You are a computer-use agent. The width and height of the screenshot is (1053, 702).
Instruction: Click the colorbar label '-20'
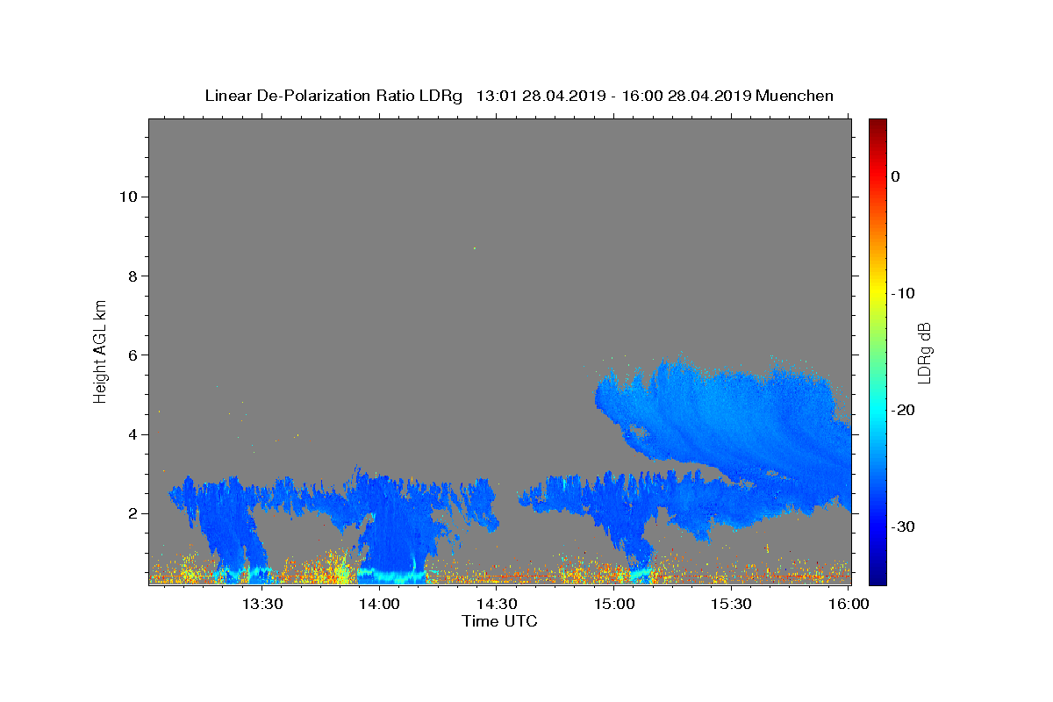904,410
